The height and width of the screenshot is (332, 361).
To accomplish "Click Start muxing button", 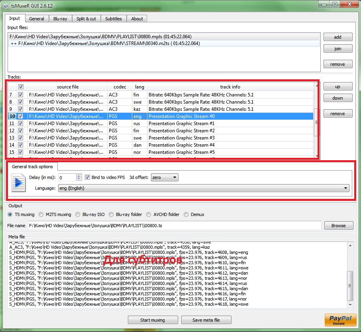I will 153,320.
